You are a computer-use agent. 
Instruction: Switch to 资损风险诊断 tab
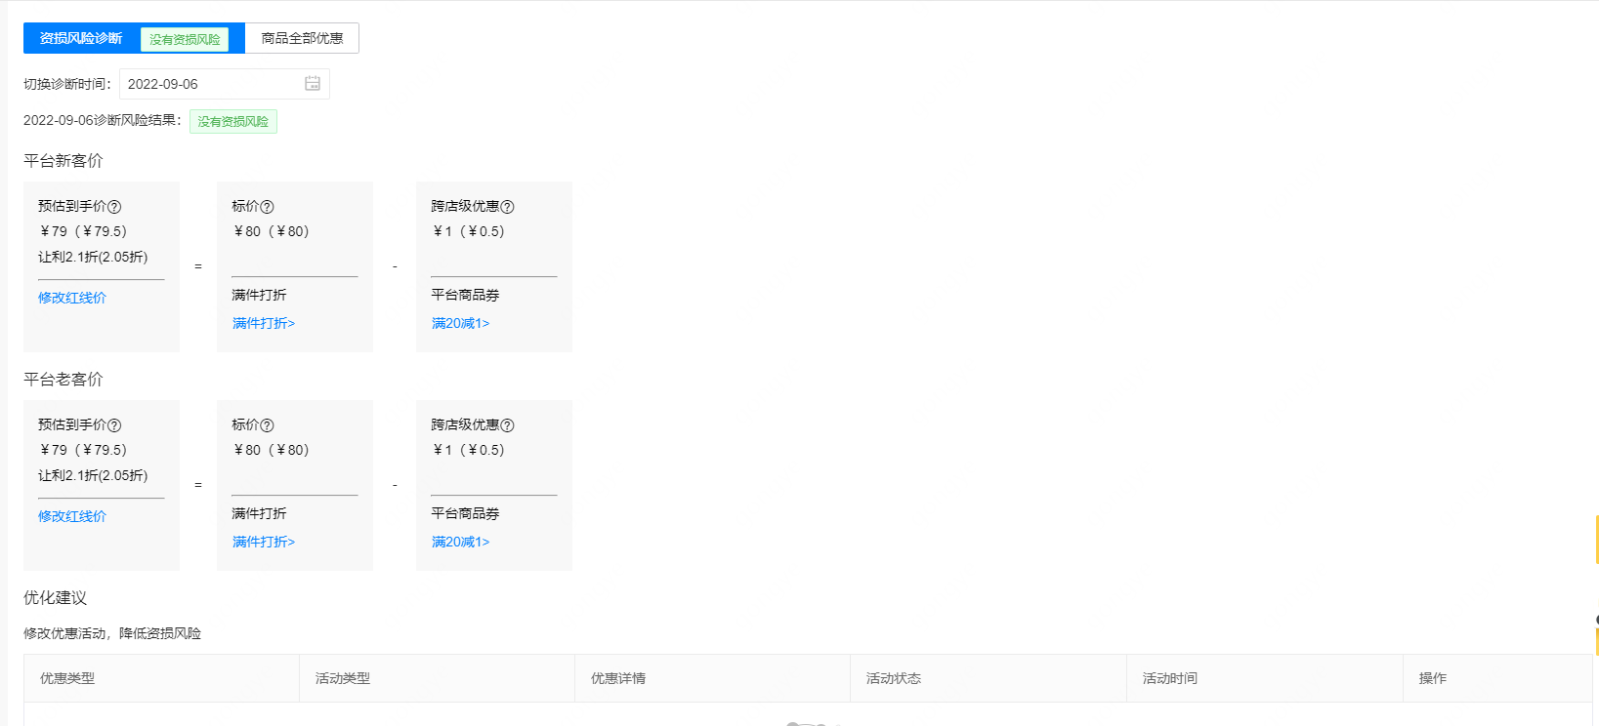tap(81, 39)
